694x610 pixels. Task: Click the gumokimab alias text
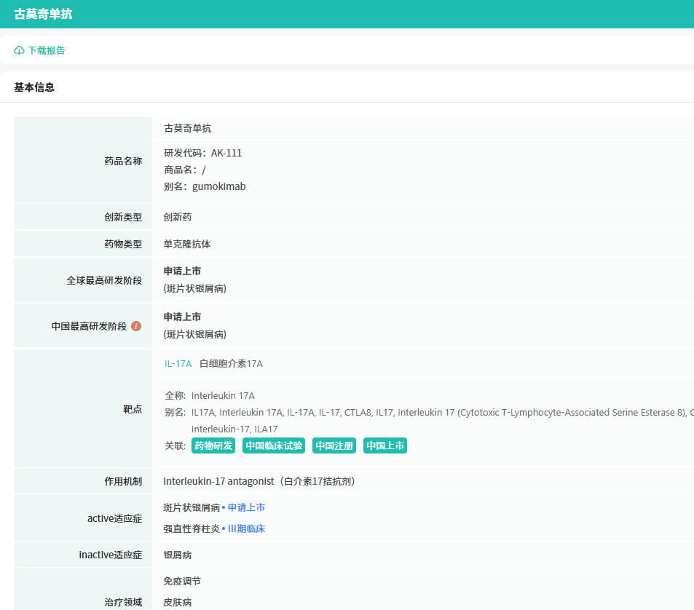pyautogui.click(x=218, y=186)
